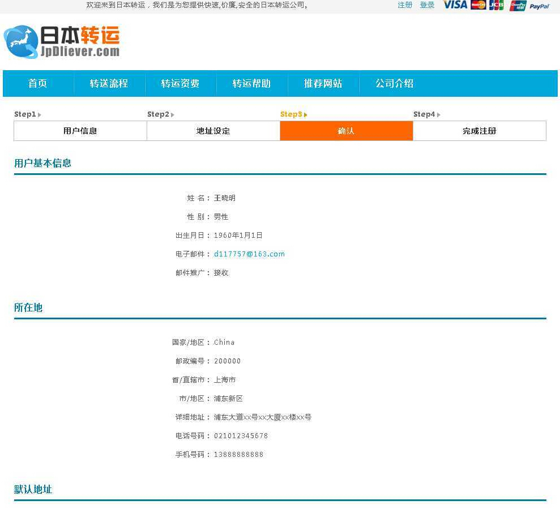Click the PayPal logo icon
This screenshot has width=560, height=509.
(x=540, y=6)
